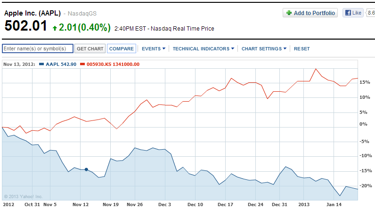Click the Facebook logo icon on Like button

tap(348, 13)
